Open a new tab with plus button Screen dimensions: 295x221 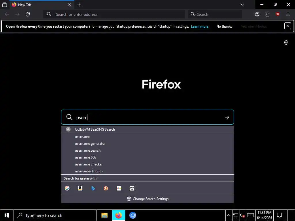point(79,5)
